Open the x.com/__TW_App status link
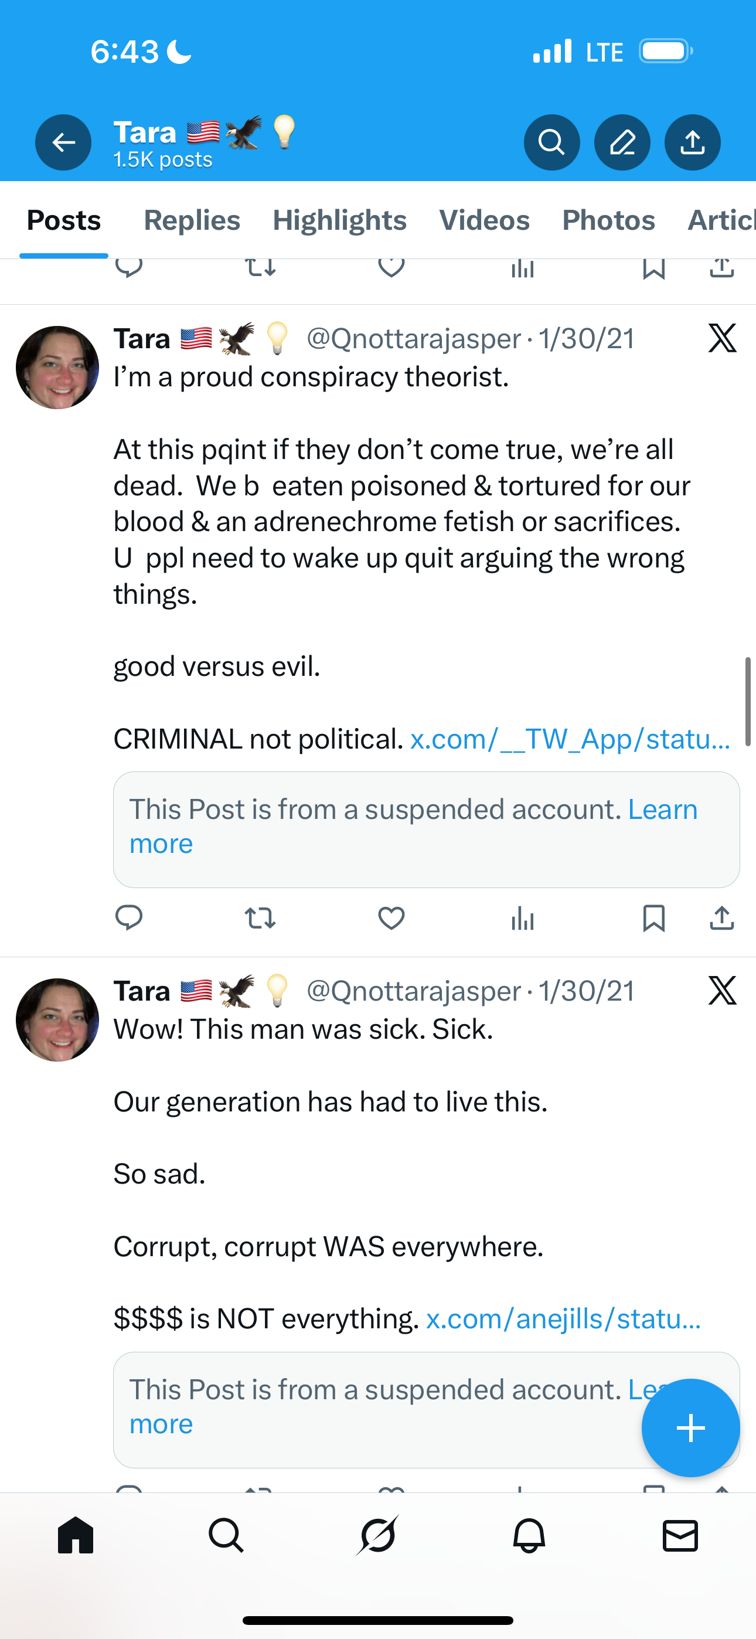This screenshot has height=1639, width=756. click(570, 739)
